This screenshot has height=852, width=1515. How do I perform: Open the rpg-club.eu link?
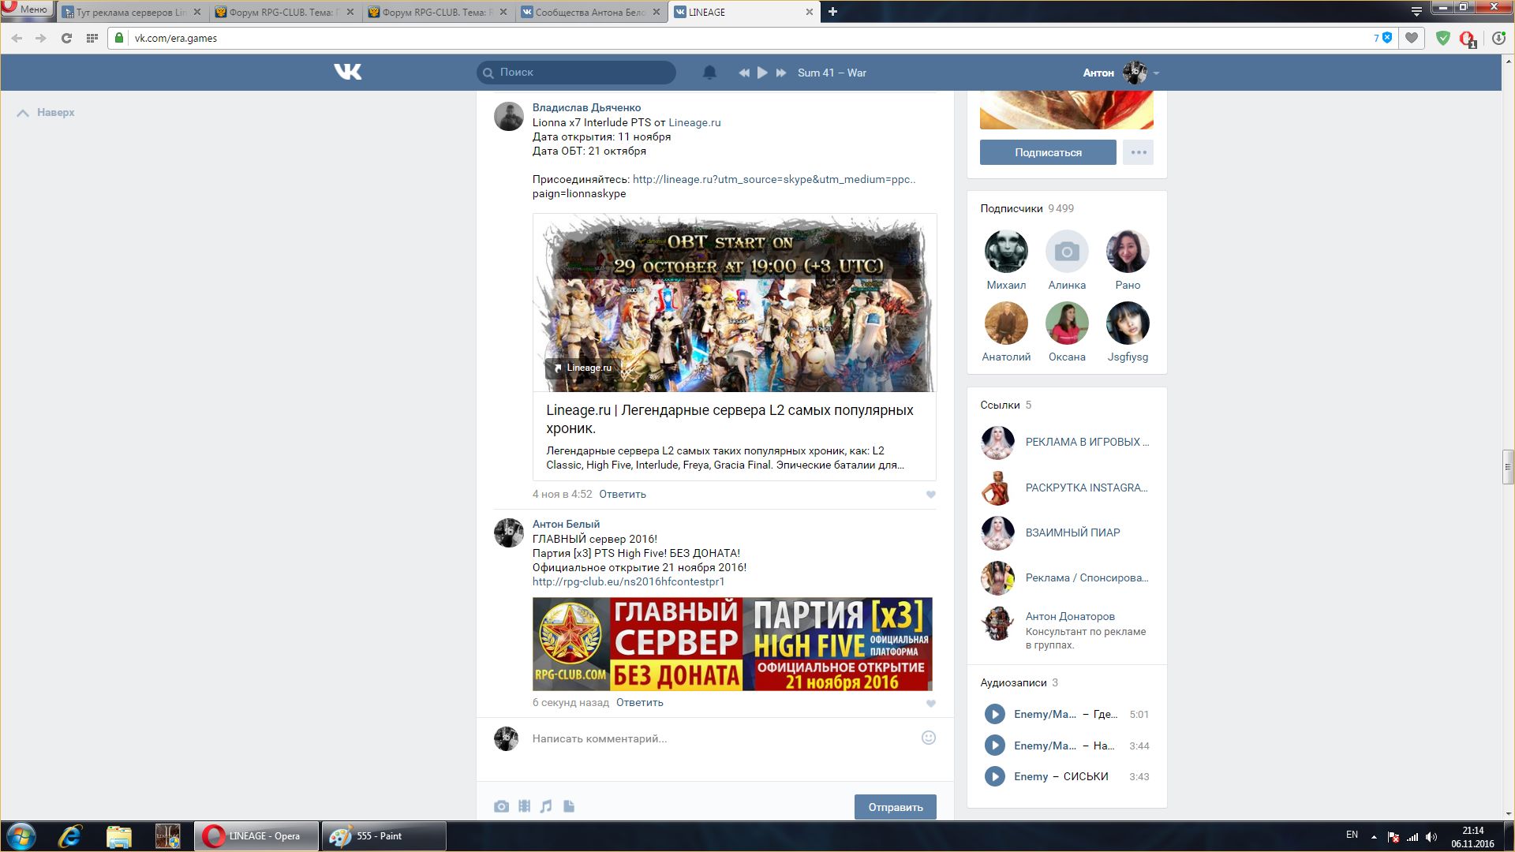point(628,581)
